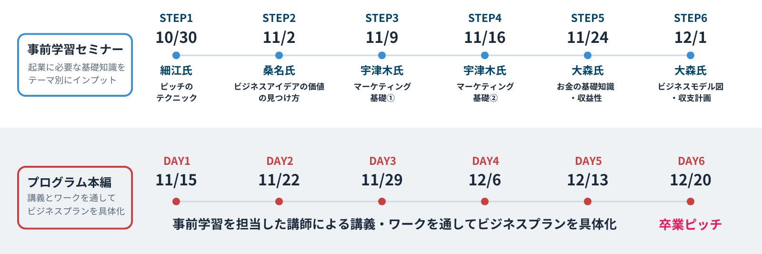The width and height of the screenshot is (762, 254).
Task: Click instructor name 細江氏
Action: (x=176, y=71)
